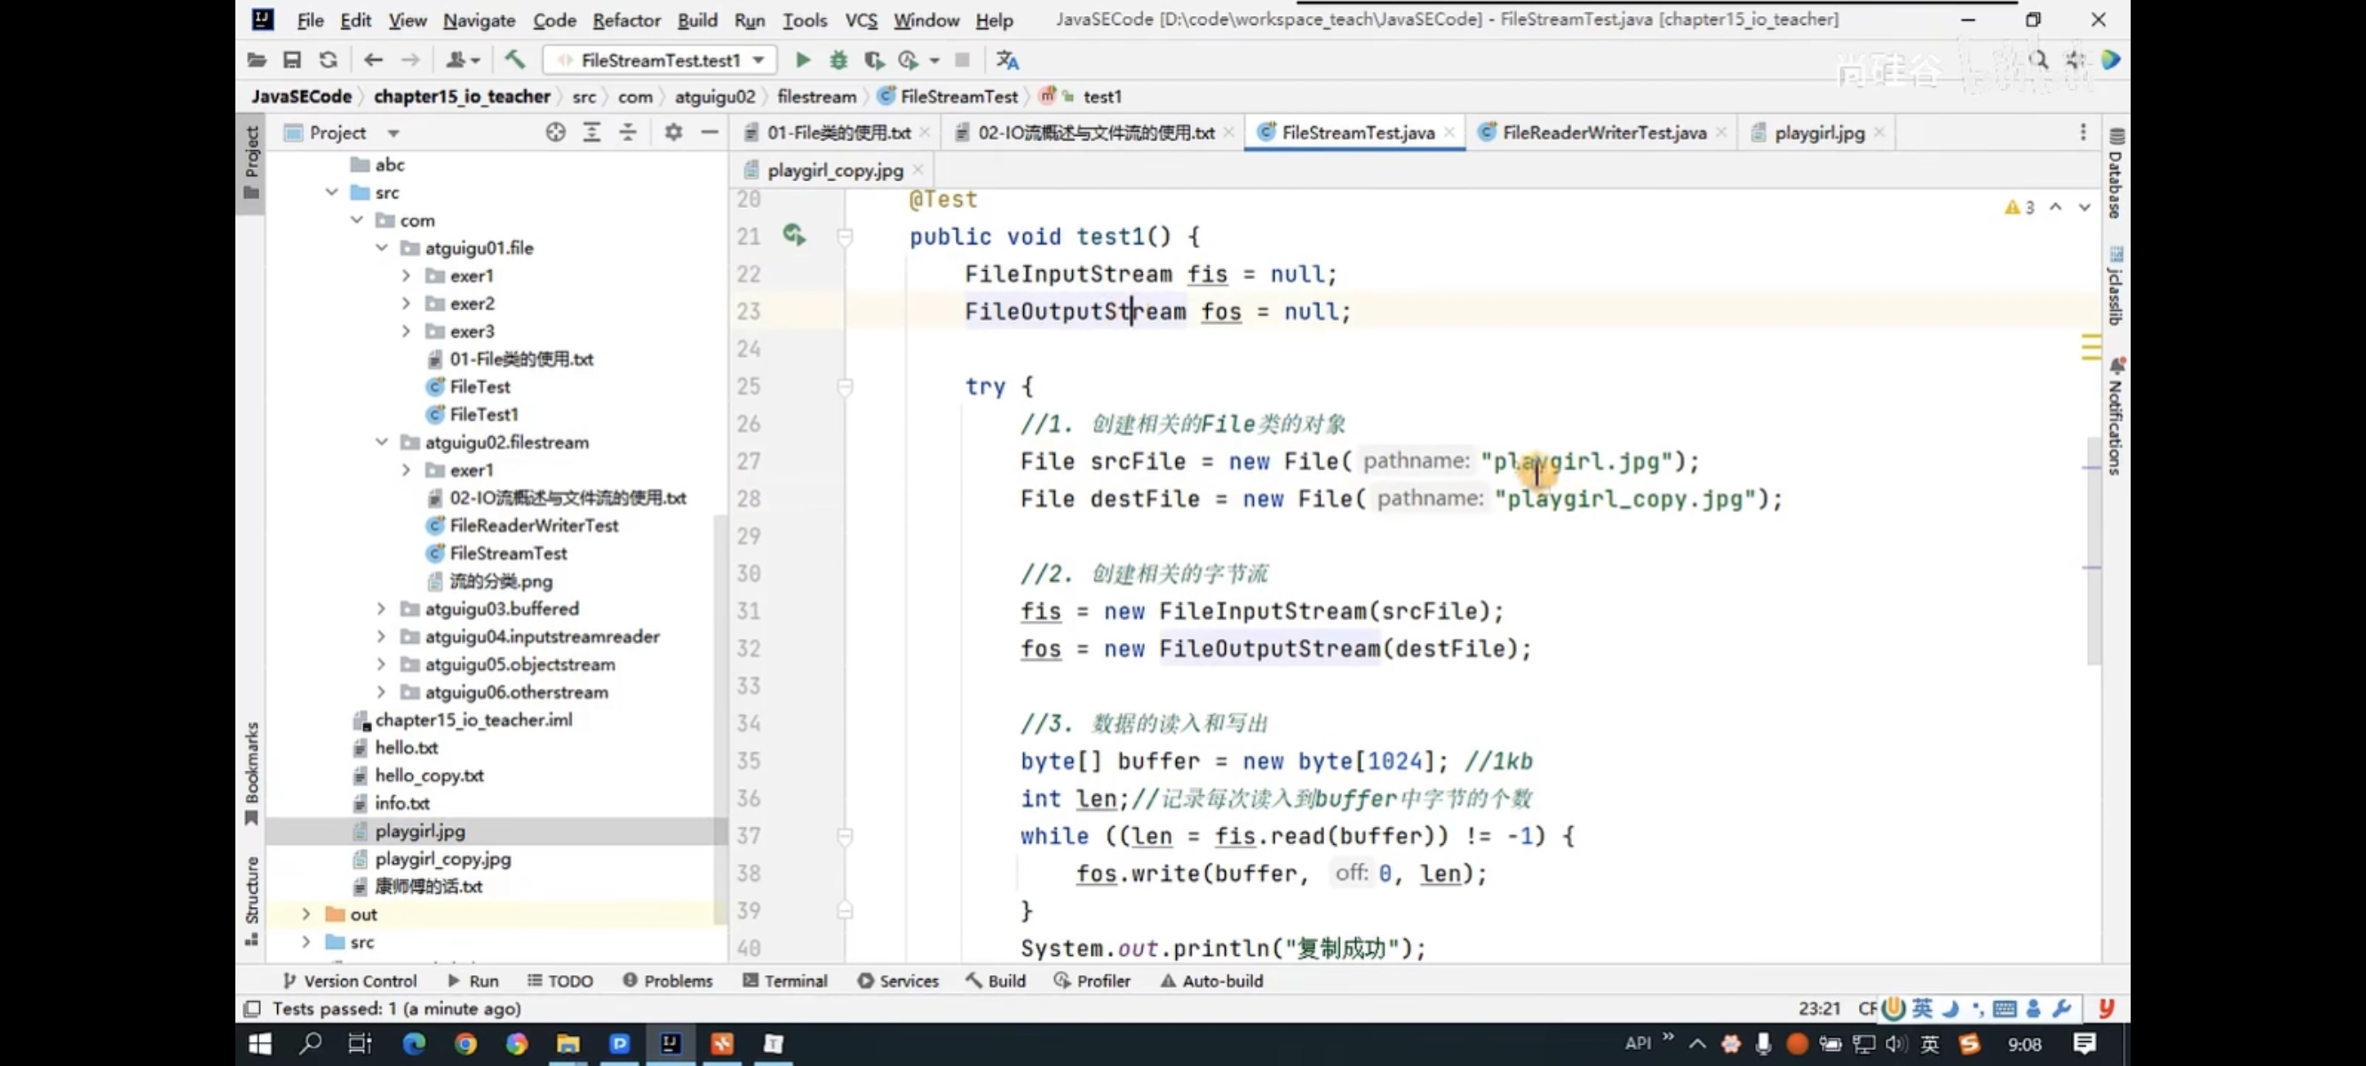The height and width of the screenshot is (1066, 2366).
Task: Click Synchronize reload icon in toolbar
Action: pyautogui.click(x=328, y=60)
